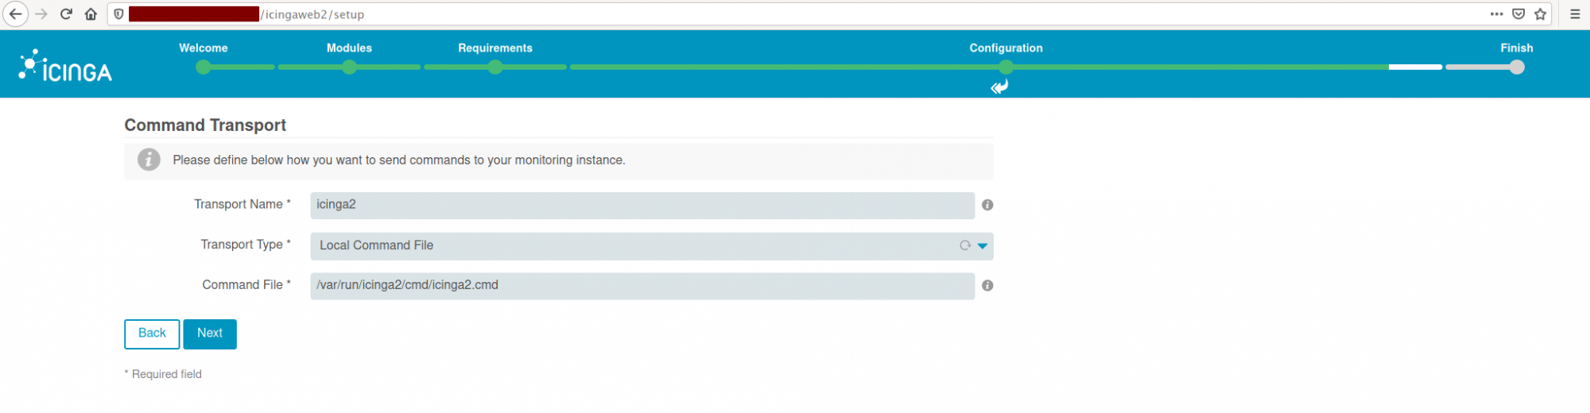Focus the Command File path field
The width and height of the screenshot is (1590, 413).
tap(642, 286)
